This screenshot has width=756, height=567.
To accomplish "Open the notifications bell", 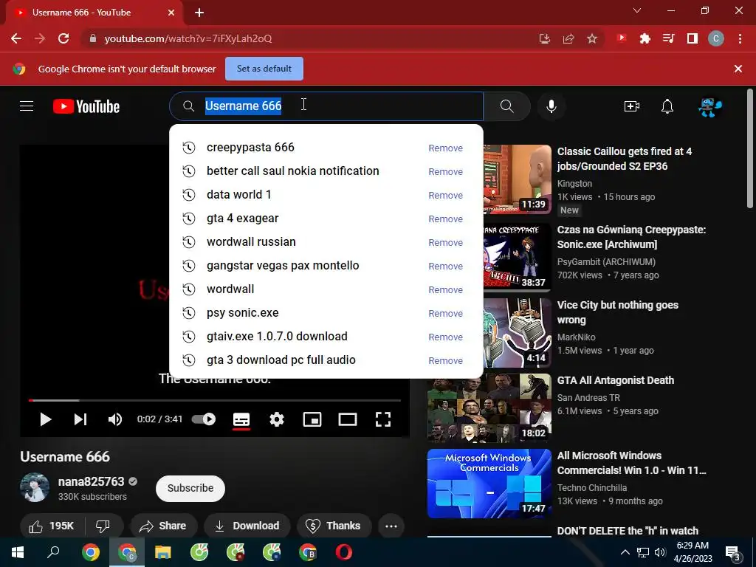I will [667, 106].
